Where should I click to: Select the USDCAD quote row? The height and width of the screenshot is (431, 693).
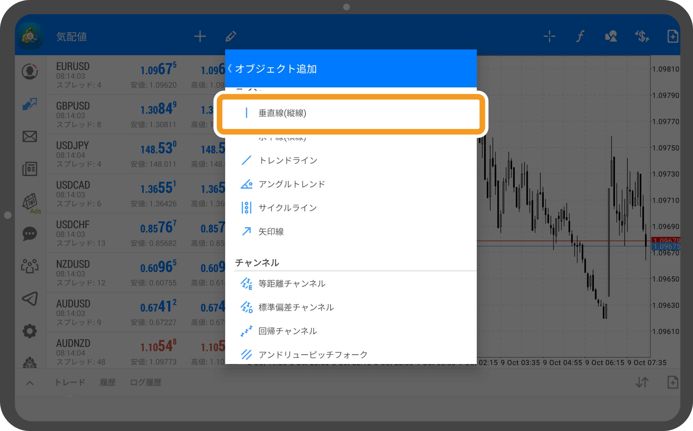[x=136, y=194]
